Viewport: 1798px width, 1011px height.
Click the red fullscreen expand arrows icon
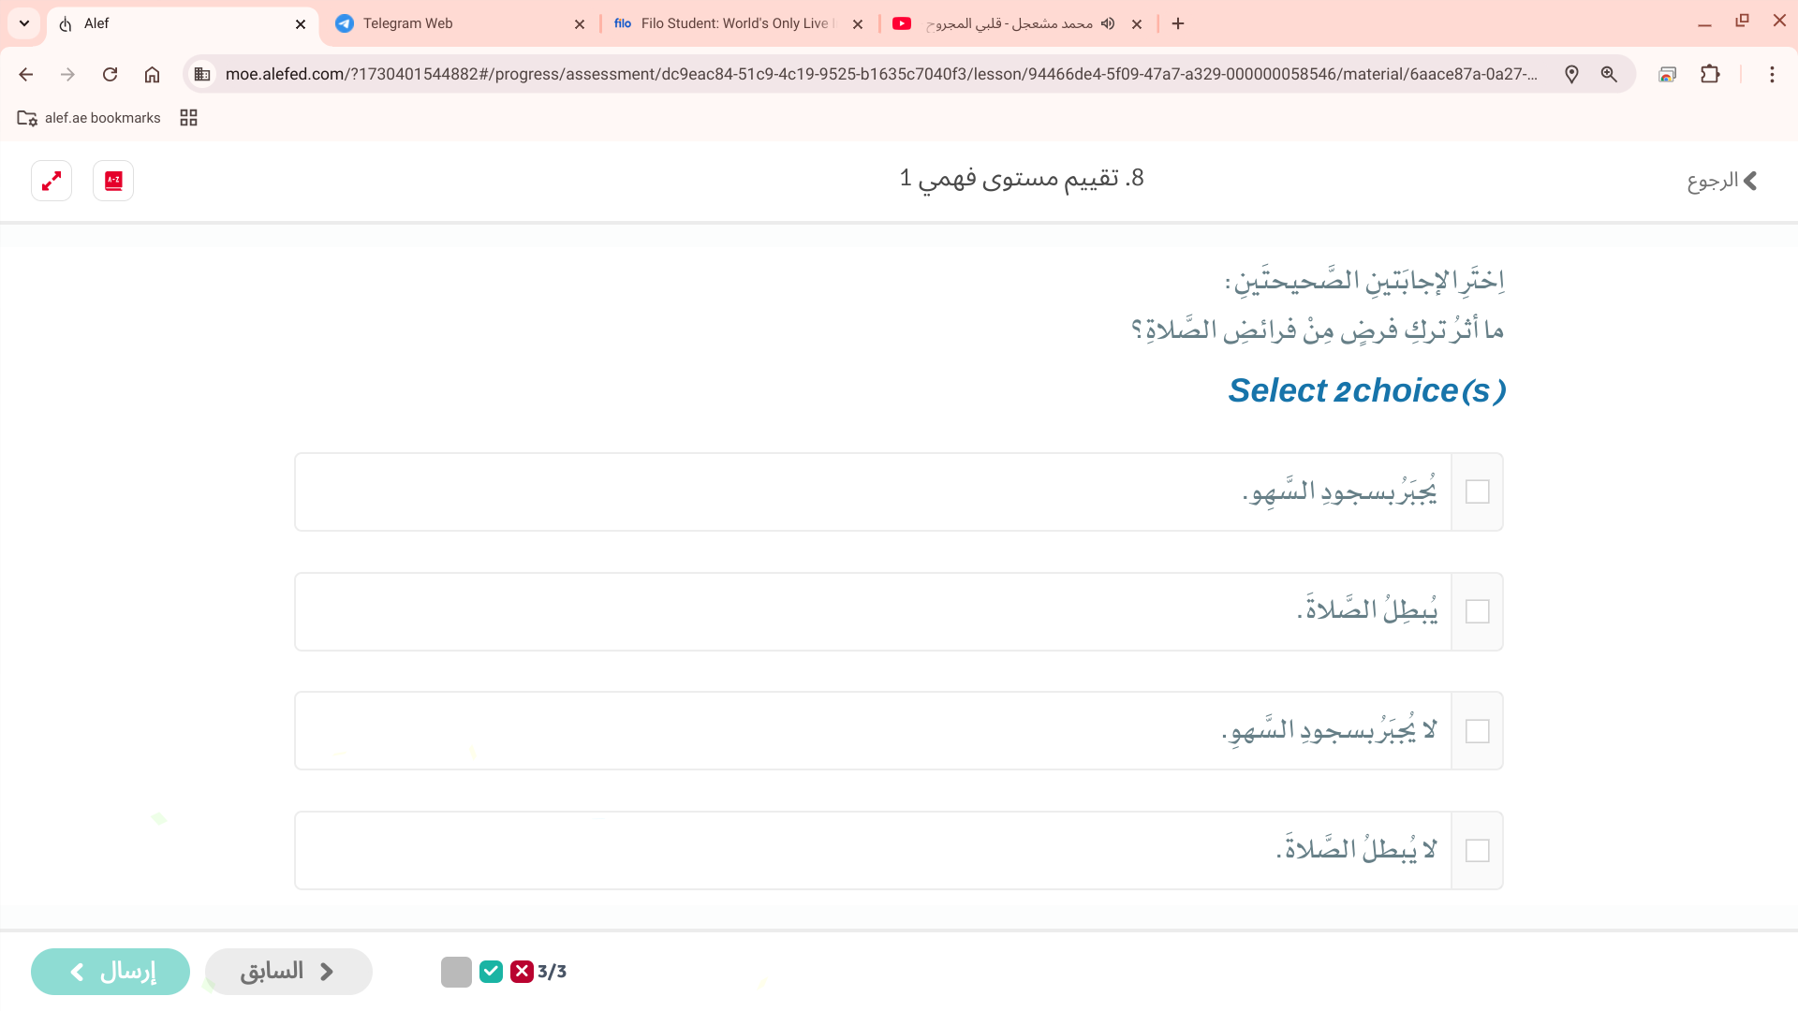(52, 181)
